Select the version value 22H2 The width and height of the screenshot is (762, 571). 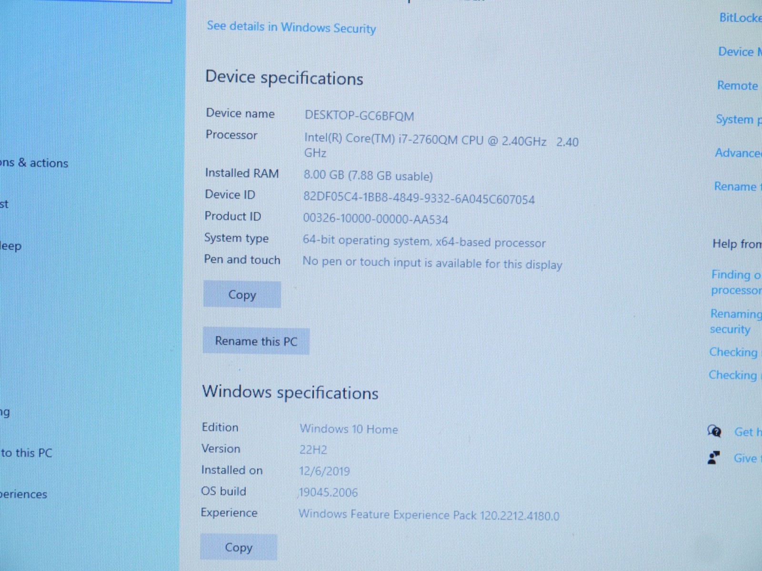(x=313, y=450)
